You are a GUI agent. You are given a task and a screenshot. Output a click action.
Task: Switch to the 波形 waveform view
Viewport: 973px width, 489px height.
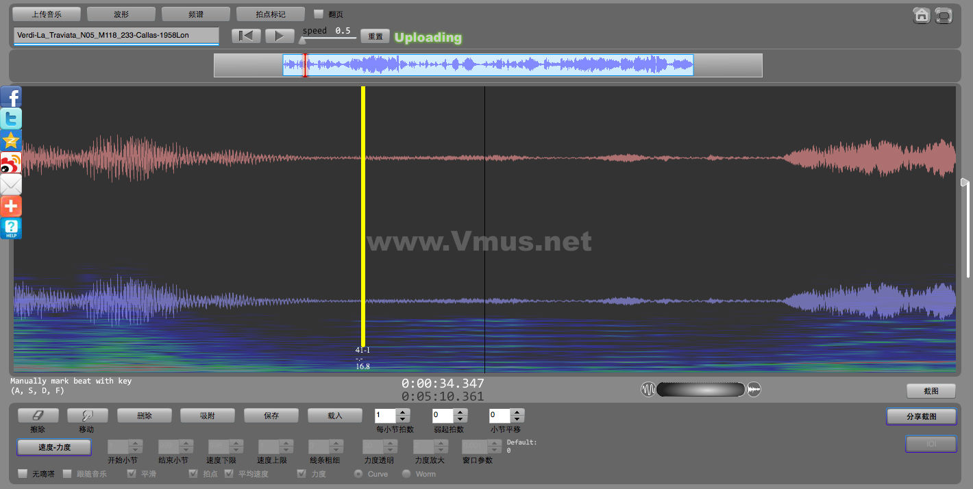[121, 14]
